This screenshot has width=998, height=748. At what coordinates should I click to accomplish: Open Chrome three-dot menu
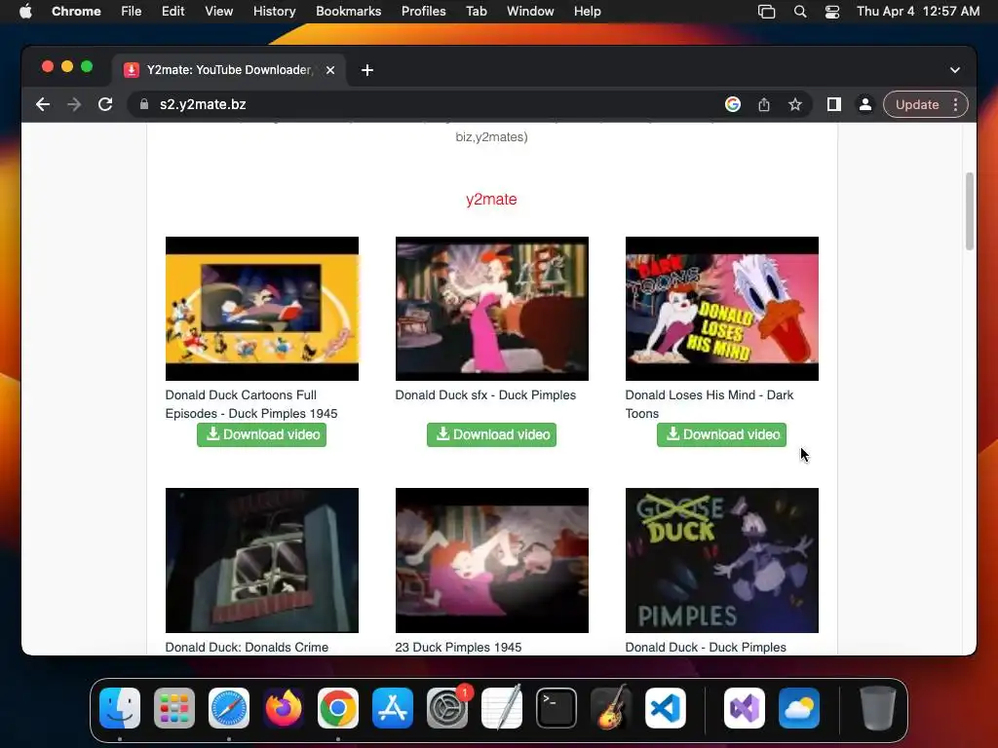click(x=955, y=104)
